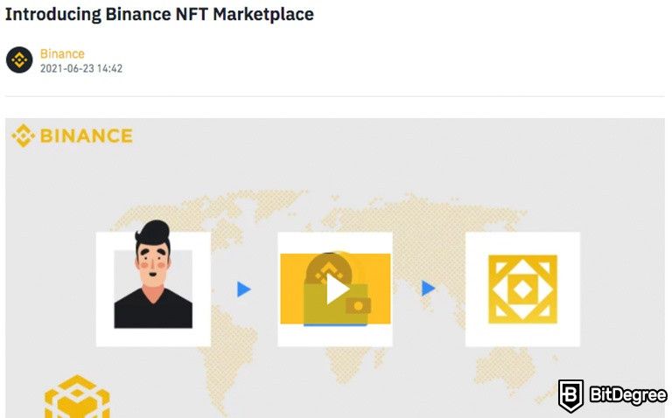
Task: Play the video with the white play button
Action: click(337, 290)
